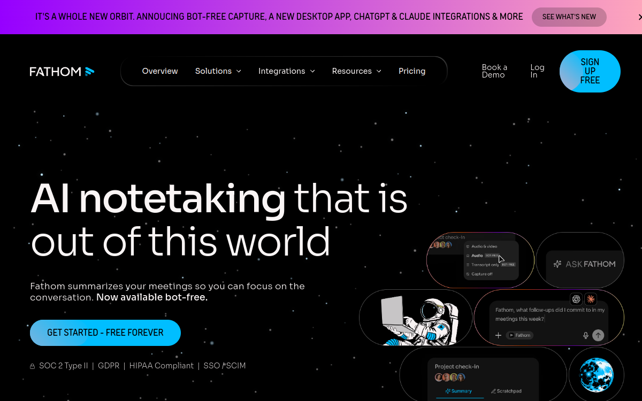Click the Resources menu label

pos(351,71)
